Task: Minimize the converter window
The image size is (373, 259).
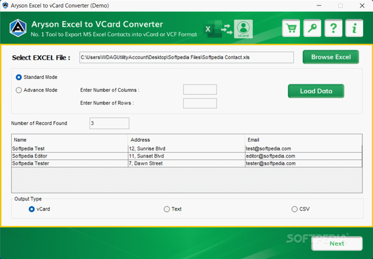Action: [319, 6]
